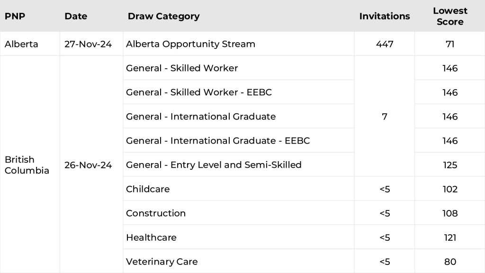Click the Date column header

pyautogui.click(x=76, y=16)
